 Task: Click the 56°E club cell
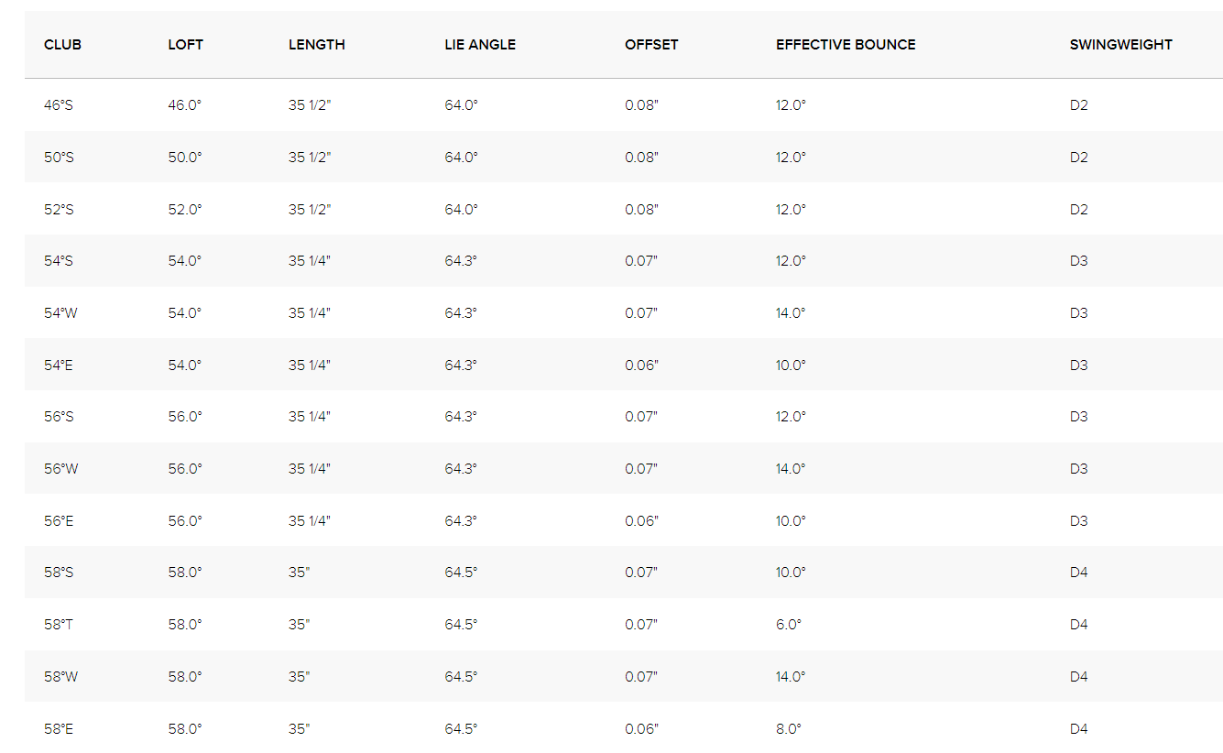(x=59, y=521)
